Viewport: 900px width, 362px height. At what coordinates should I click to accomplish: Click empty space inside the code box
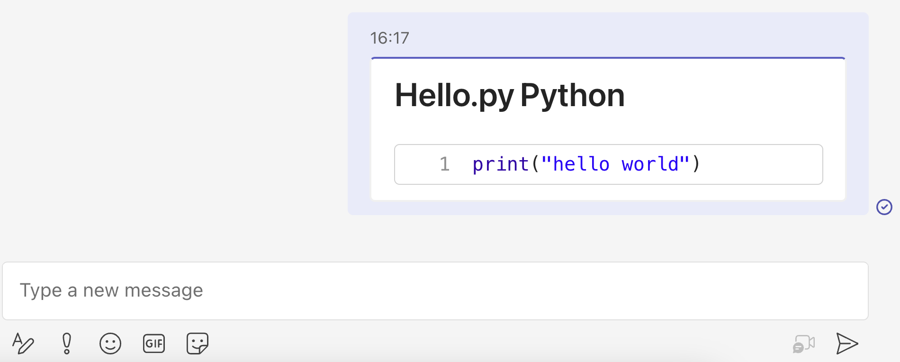point(763,164)
